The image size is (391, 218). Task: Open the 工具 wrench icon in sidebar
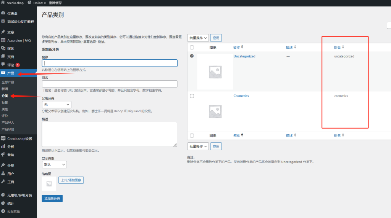tap(3, 182)
